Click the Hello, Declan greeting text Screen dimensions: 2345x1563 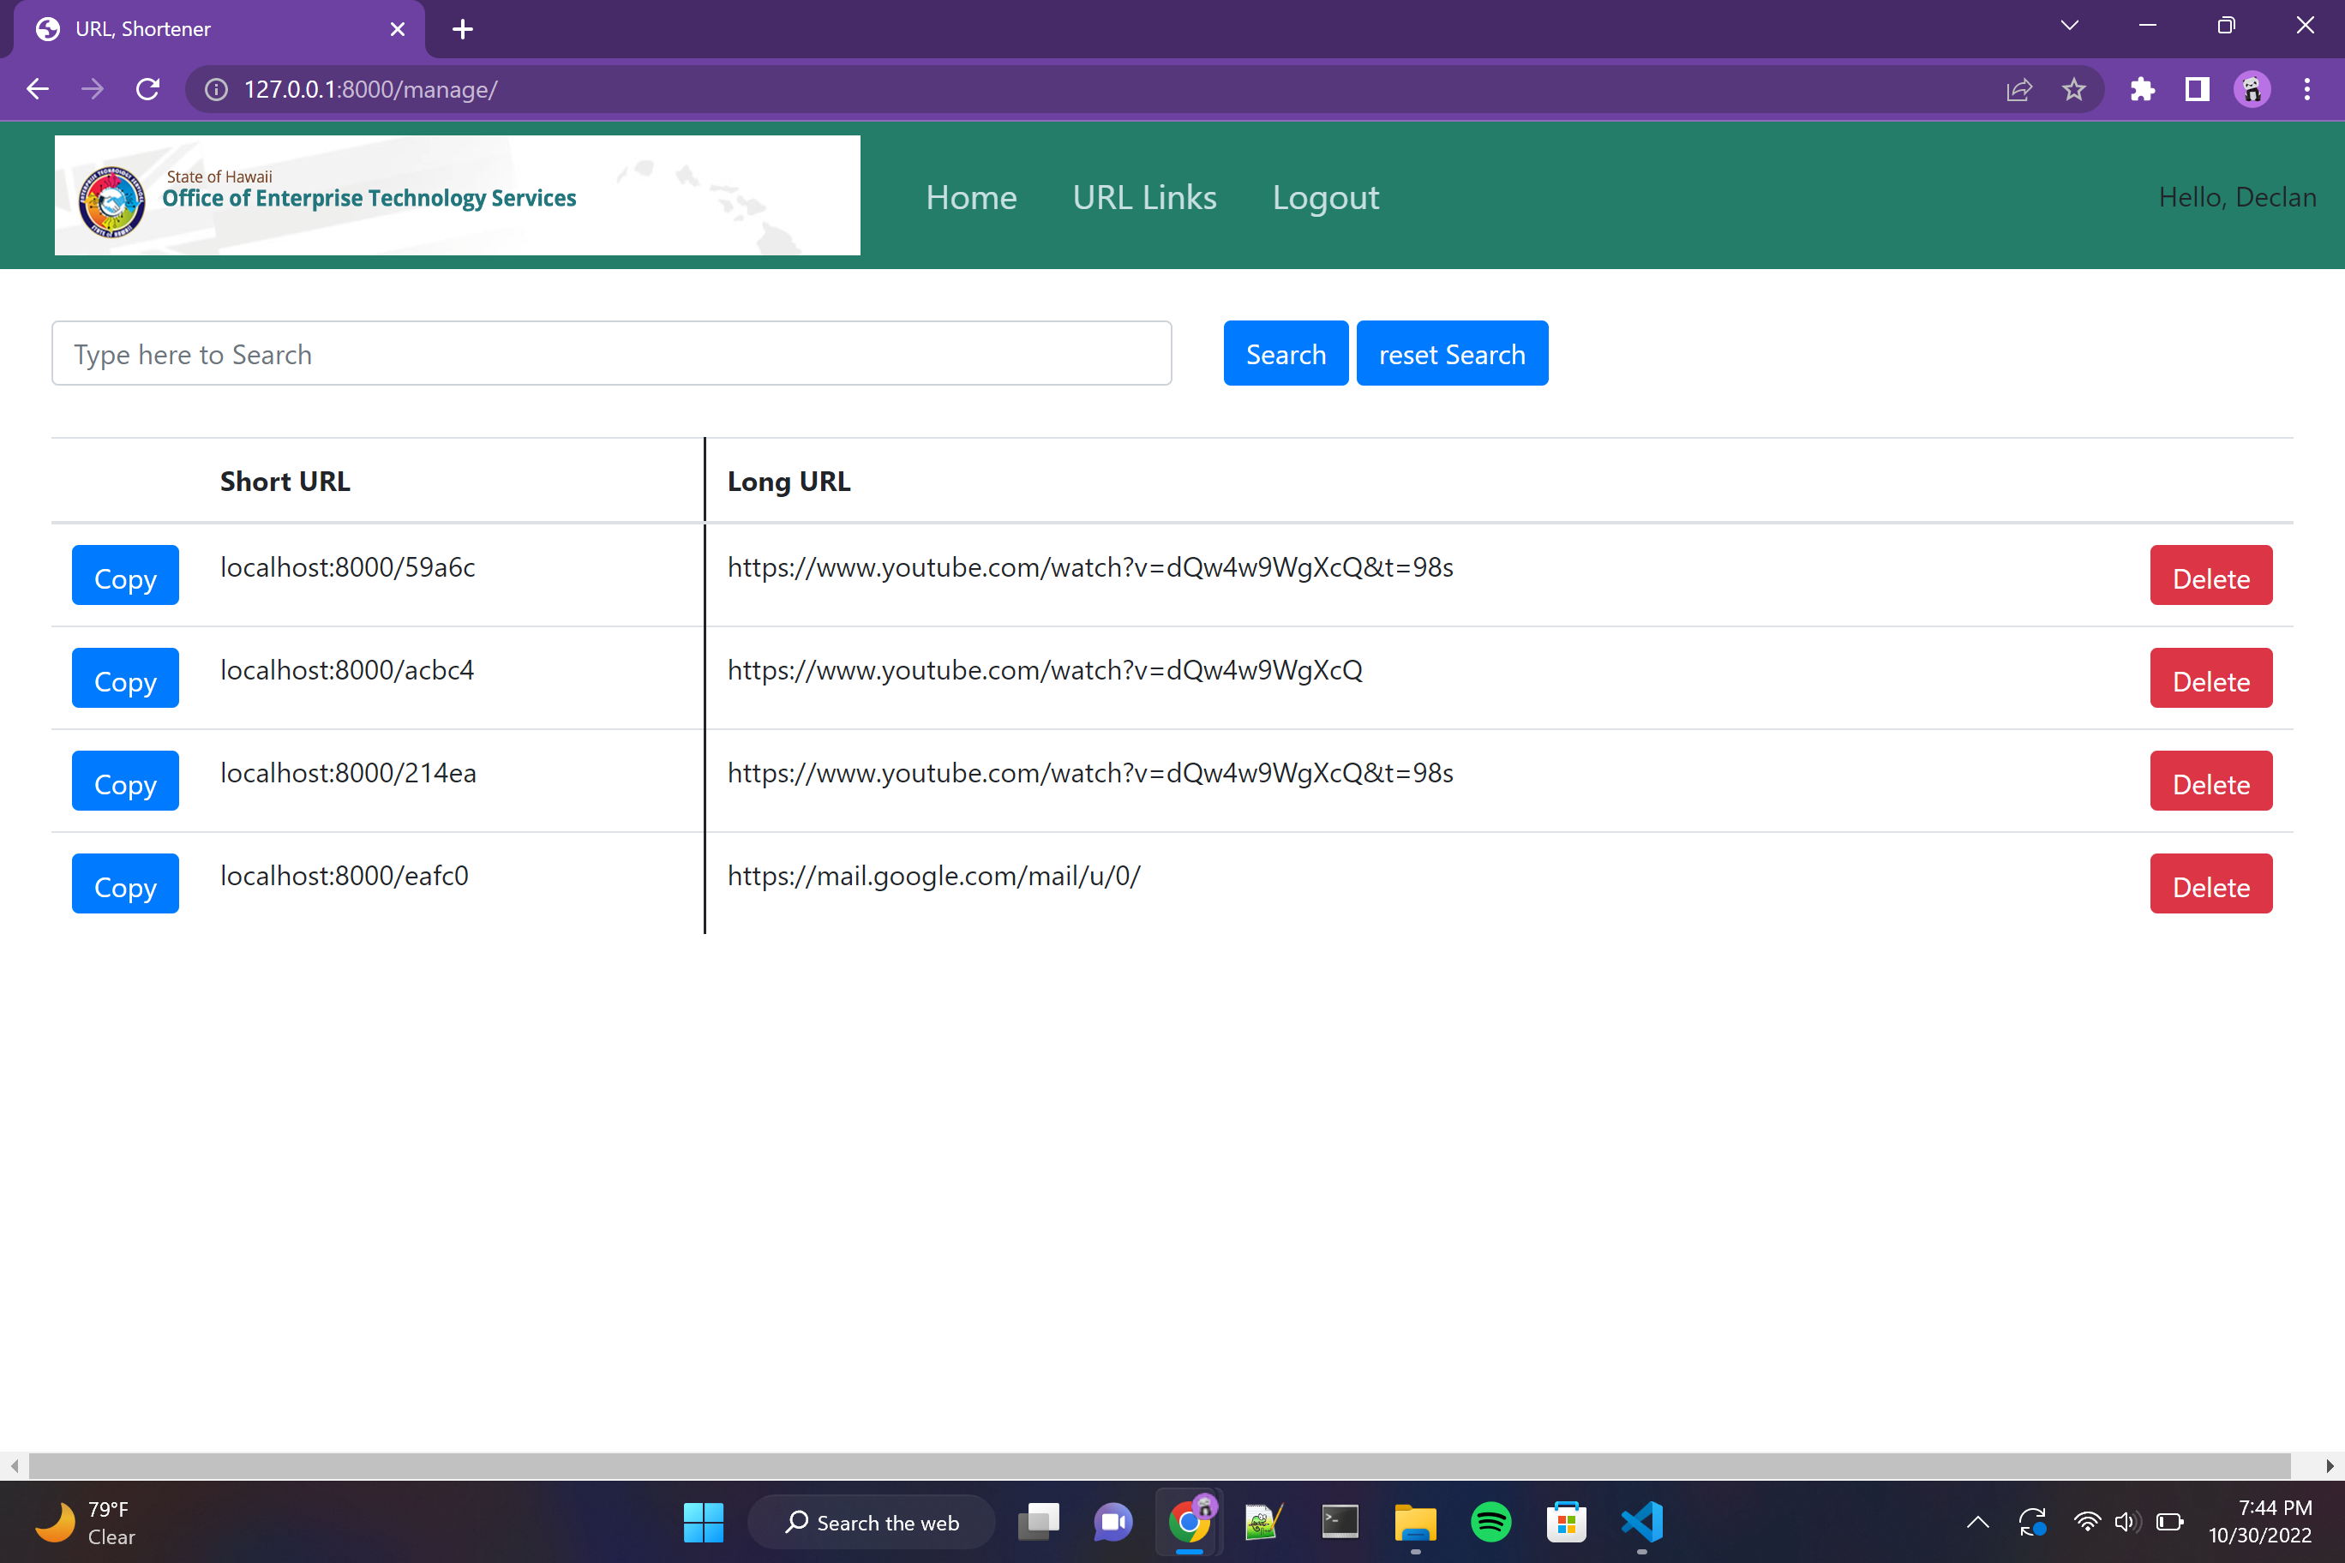pos(2236,197)
